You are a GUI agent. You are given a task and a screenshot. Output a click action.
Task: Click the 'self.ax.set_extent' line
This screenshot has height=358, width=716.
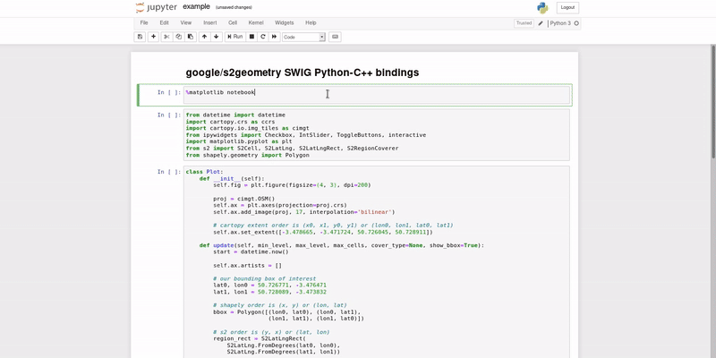(323, 232)
